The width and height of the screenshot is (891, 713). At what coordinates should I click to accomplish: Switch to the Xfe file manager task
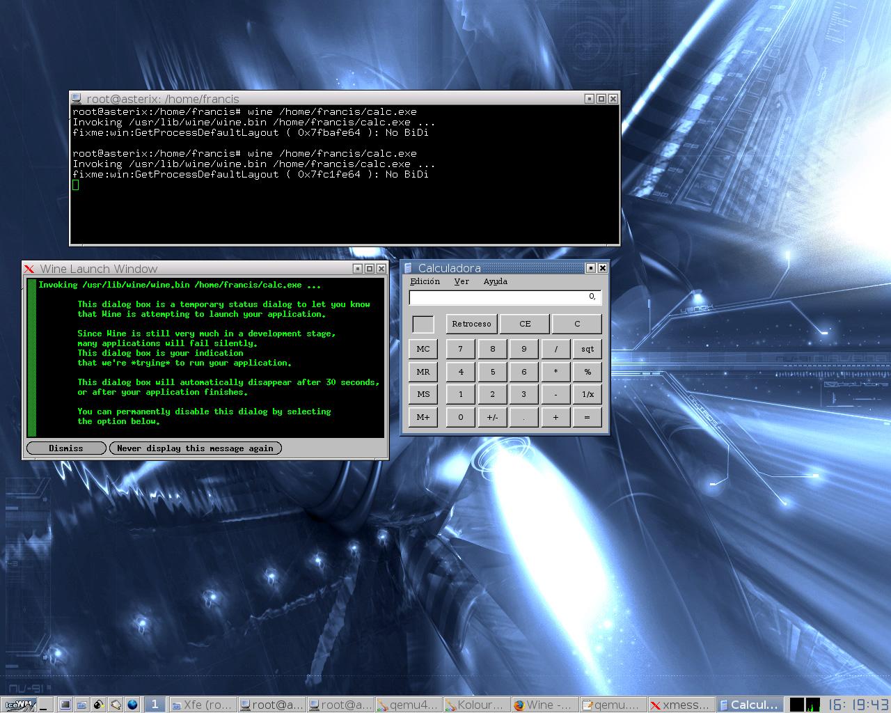202,705
